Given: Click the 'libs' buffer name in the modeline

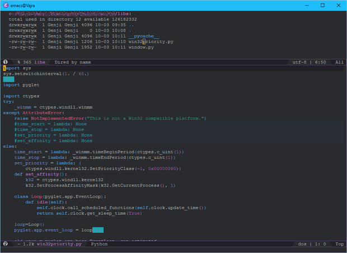Looking at the screenshot, I should point(40,62).
